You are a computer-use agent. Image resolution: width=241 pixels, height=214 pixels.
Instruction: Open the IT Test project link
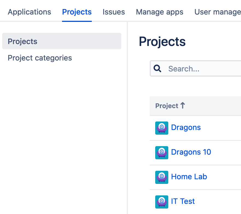(x=183, y=201)
